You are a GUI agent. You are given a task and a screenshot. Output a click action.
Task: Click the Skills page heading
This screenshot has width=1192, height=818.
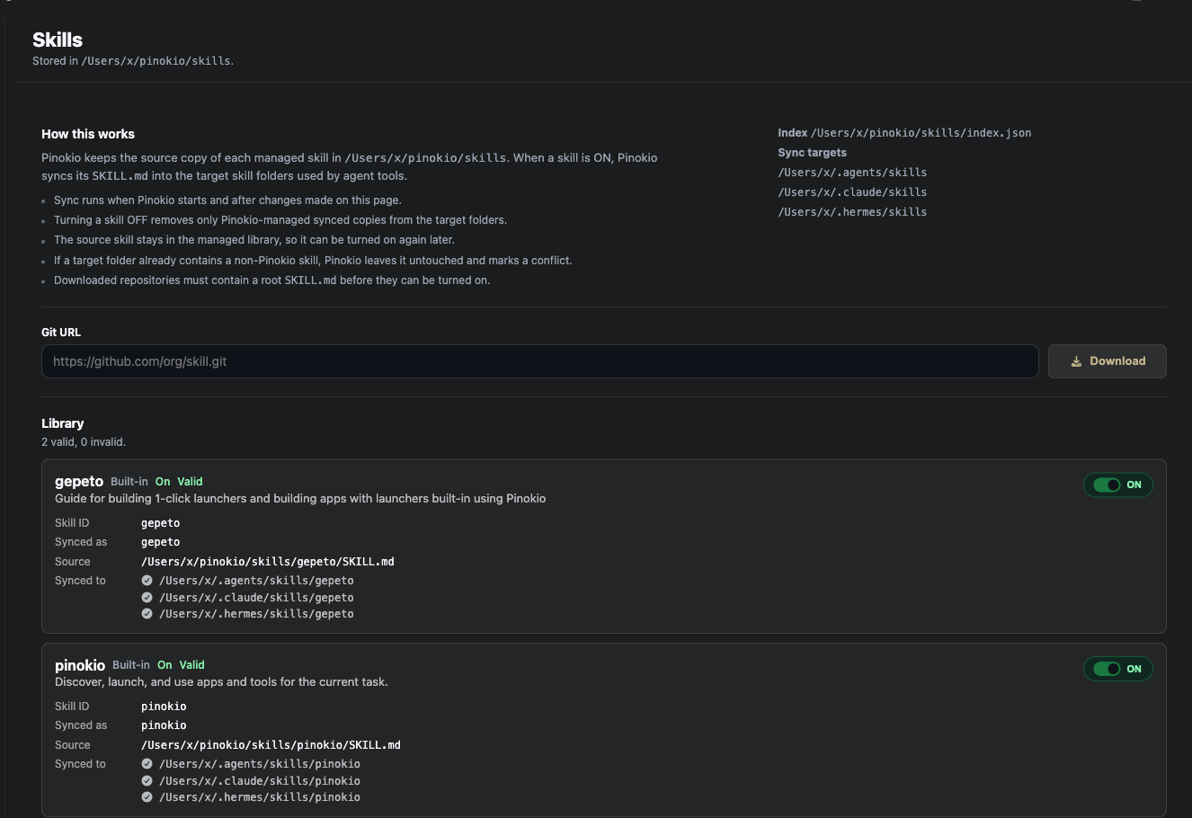pyautogui.click(x=58, y=40)
